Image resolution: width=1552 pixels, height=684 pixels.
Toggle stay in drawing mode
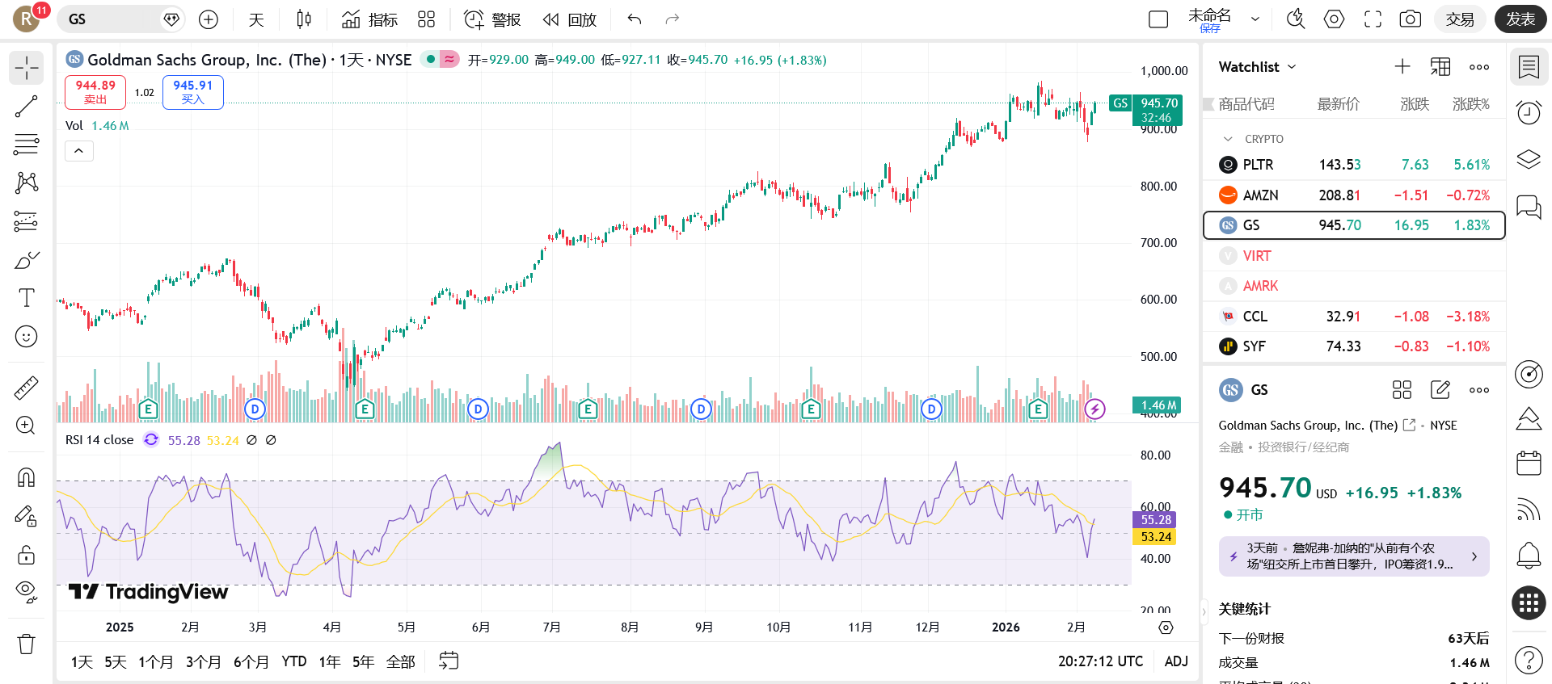[x=27, y=516]
